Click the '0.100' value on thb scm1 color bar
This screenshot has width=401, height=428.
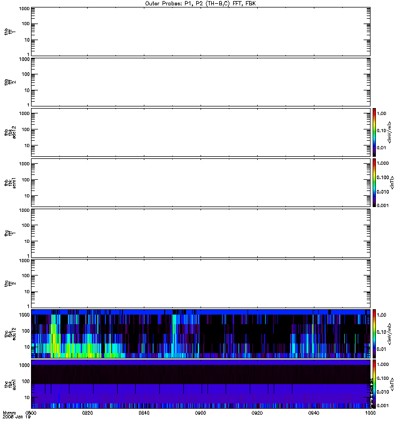(x=383, y=178)
